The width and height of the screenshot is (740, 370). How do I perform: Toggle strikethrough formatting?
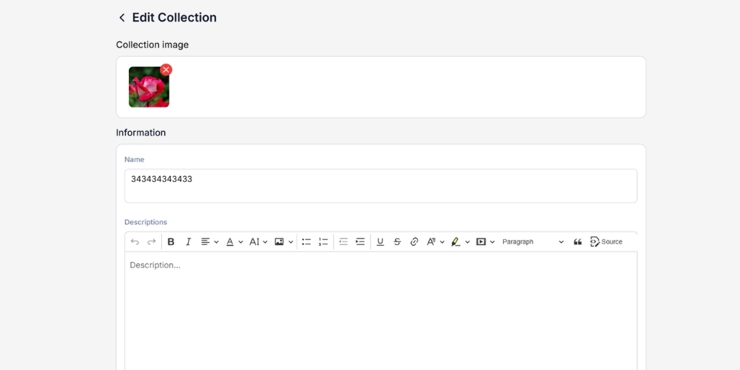click(397, 242)
